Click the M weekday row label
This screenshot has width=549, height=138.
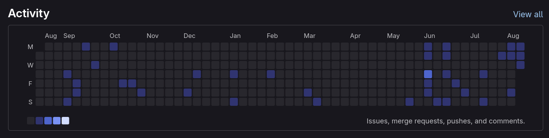click(x=30, y=47)
